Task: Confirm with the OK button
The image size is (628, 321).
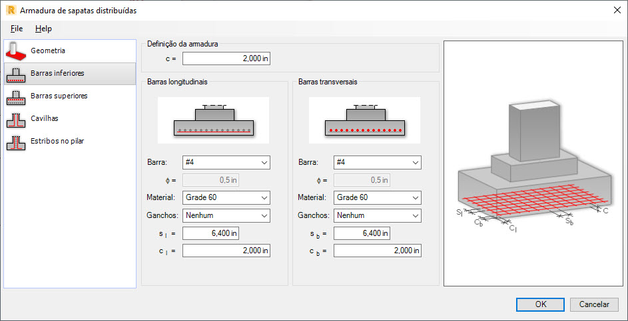Action: [540, 304]
